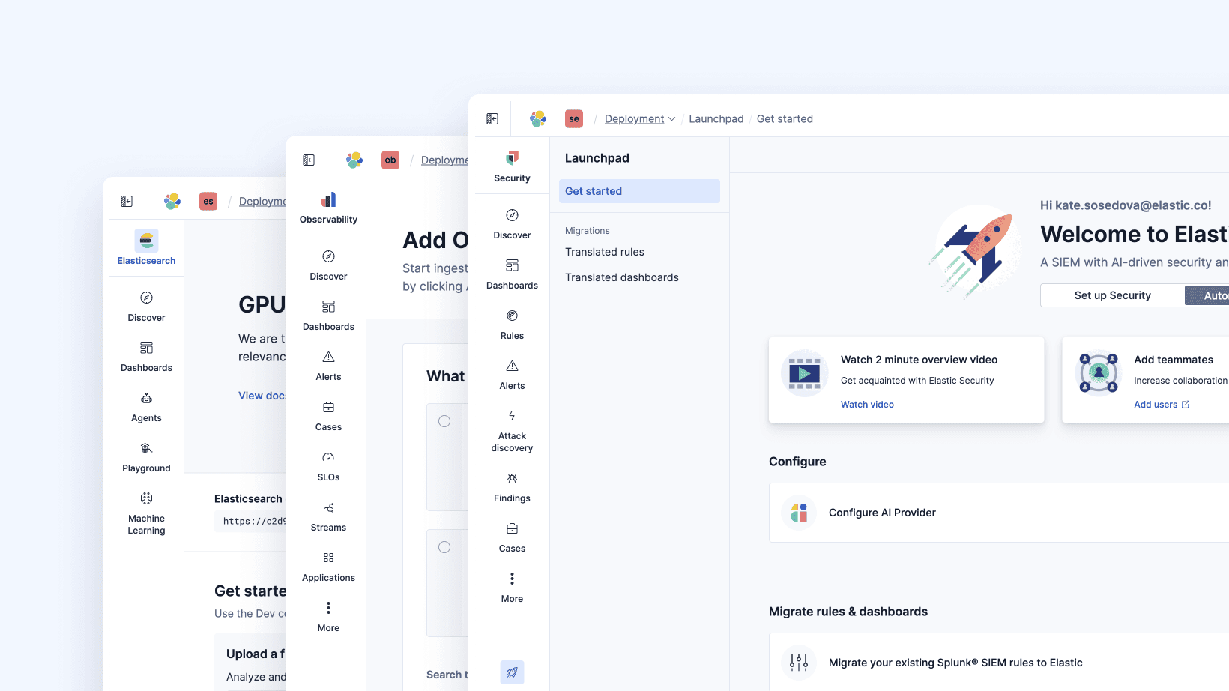1229x691 pixels.
Task: Select Get started in the Launchpad panel
Action: tap(638, 190)
